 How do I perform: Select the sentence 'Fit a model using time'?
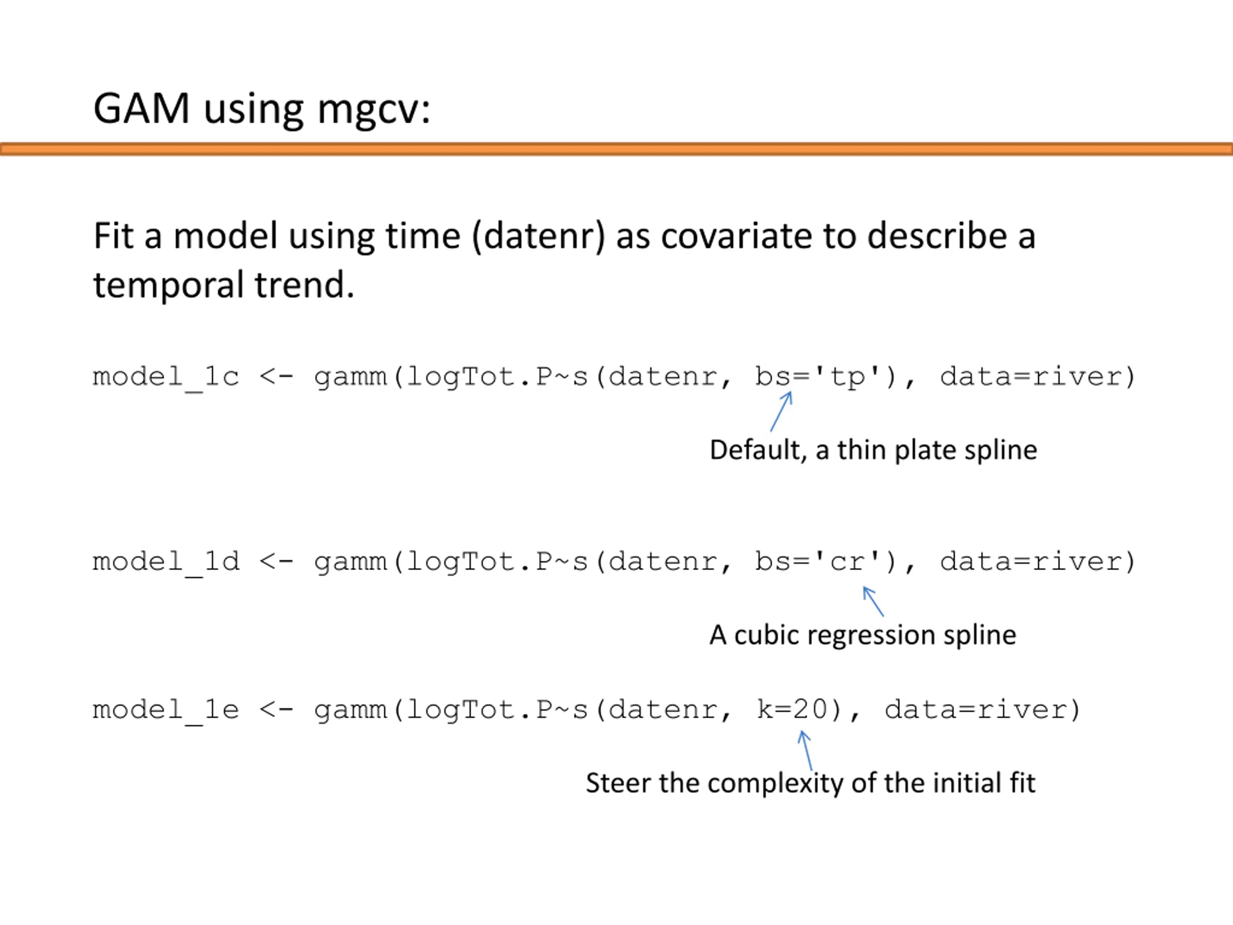277,237
